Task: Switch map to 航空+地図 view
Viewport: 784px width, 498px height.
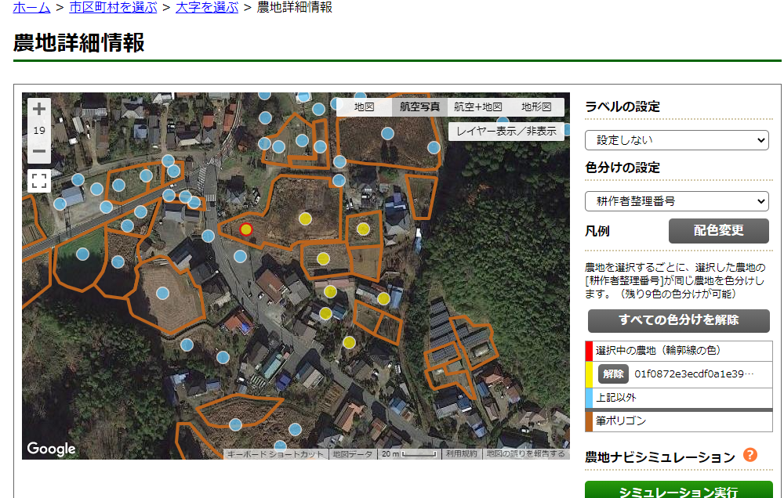Action: 478,107
